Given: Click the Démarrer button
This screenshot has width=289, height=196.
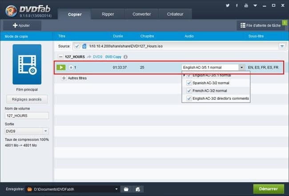Looking at the screenshot, I should click(269, 189).
